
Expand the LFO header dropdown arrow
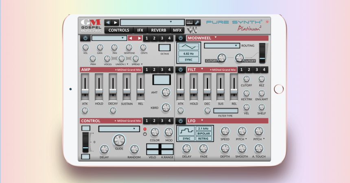click(202, 120)
